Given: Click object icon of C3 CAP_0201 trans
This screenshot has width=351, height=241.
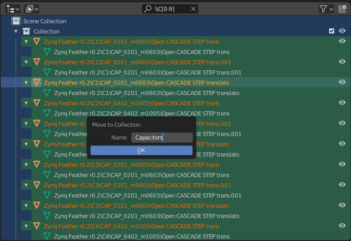Looking at the screenshot, I should (x=37, y=165).
